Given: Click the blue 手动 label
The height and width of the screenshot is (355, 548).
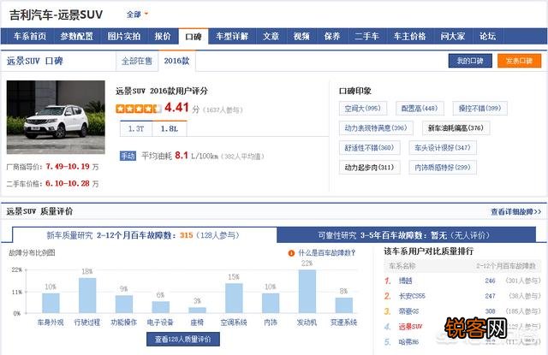Looking at the screenshot, I should 128,156.
